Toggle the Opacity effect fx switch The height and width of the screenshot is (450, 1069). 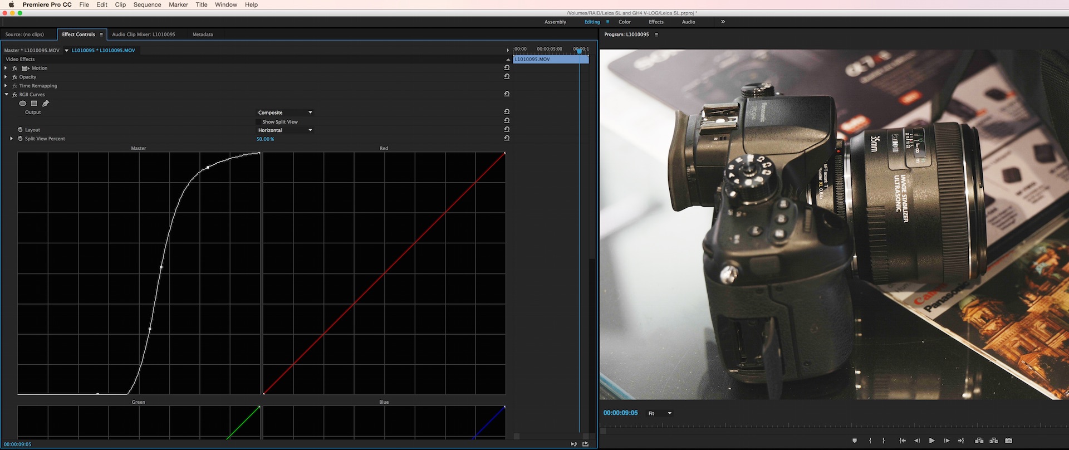(15, 77)
